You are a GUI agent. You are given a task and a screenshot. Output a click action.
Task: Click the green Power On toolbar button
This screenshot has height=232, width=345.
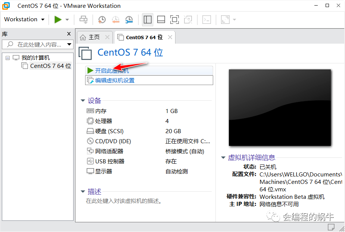tap(58, 19)
